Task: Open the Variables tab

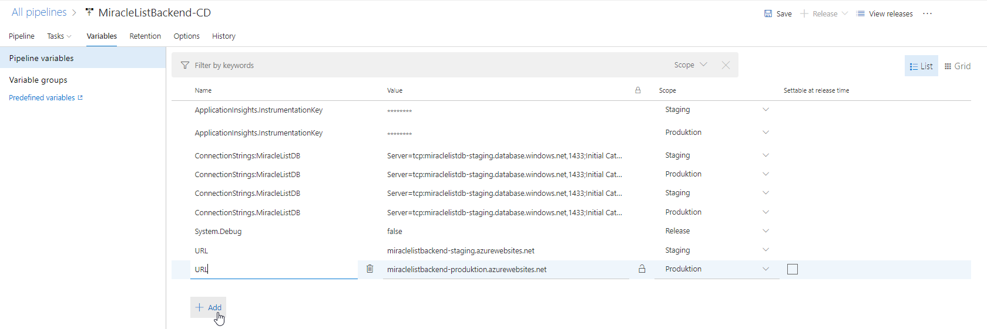Action: click(102, 36)
